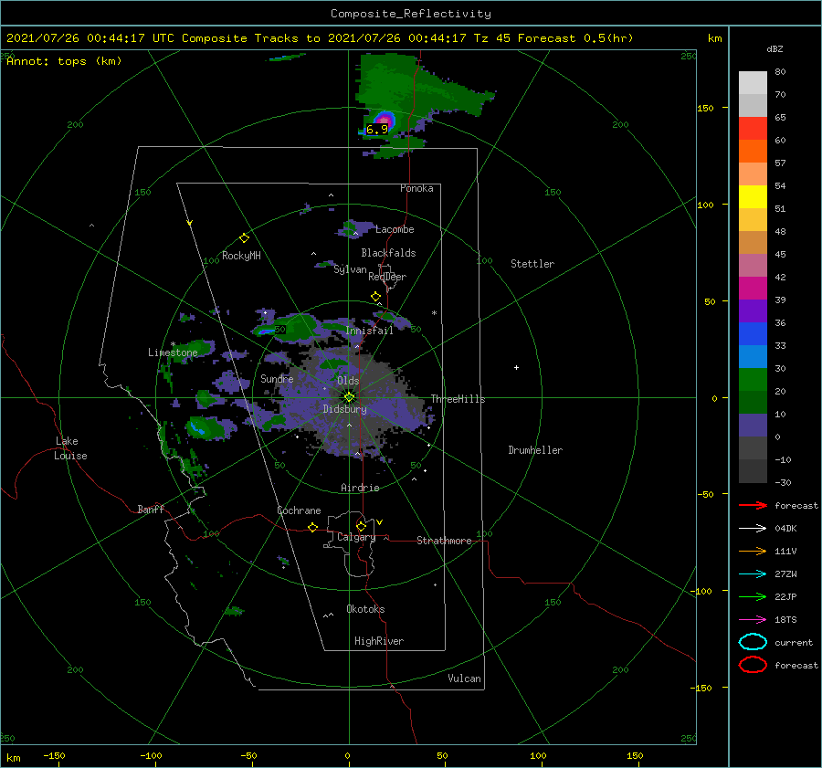
Task: Pick the red swatch between 65 and 60
Action: coord(753,129)
